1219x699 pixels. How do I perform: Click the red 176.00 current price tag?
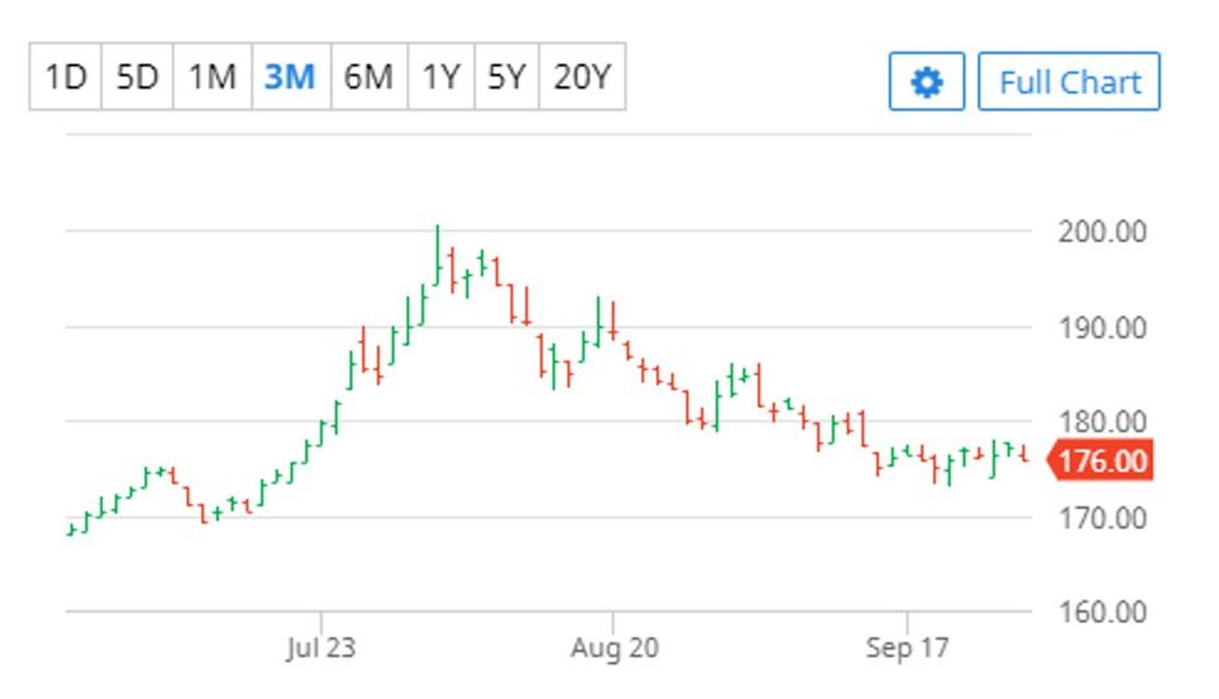coord(1102,461)
